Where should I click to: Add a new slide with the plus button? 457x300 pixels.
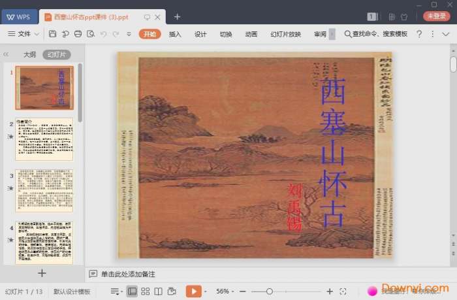42,273
